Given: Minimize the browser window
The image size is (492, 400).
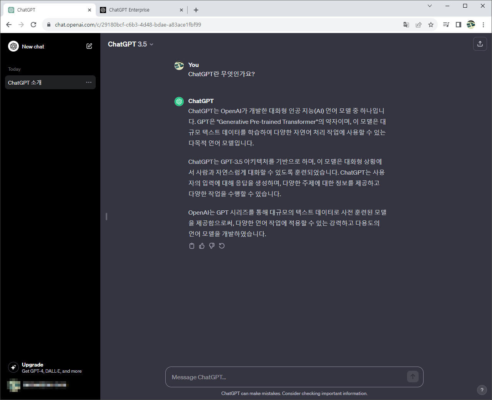Looking at the screenshot, I should 447,6.
